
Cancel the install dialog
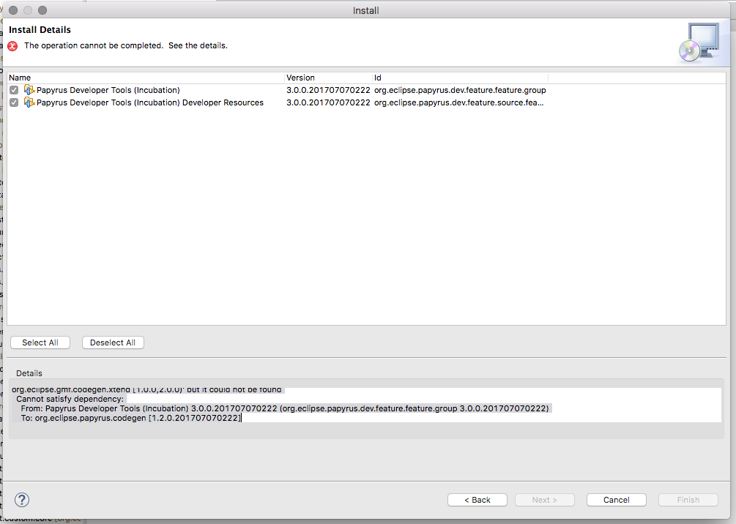point(617,500)
